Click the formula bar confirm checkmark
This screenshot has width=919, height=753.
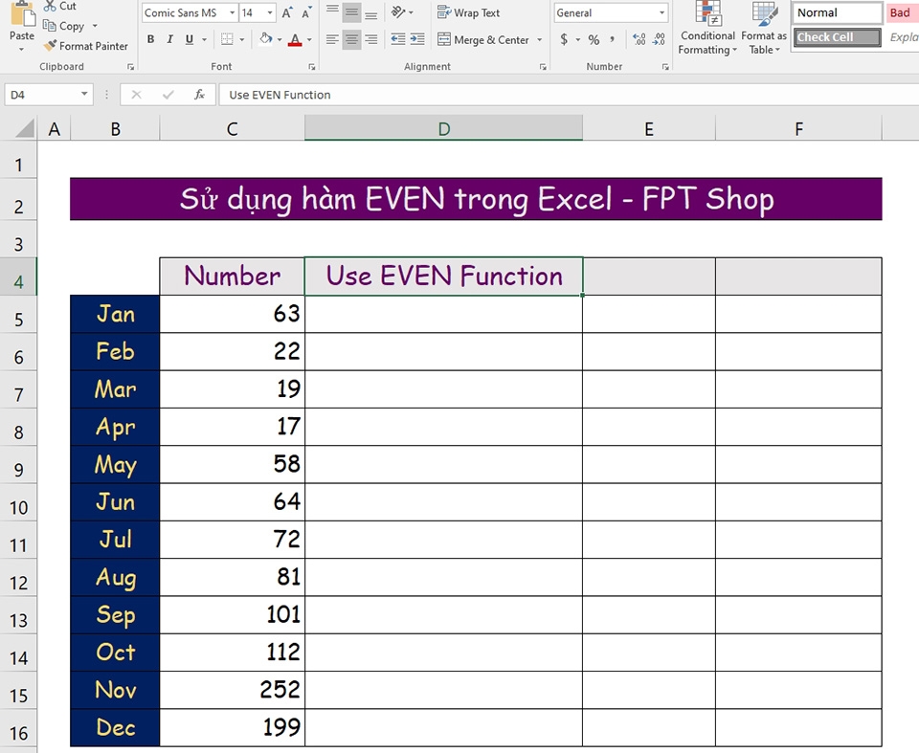[168, 95]
